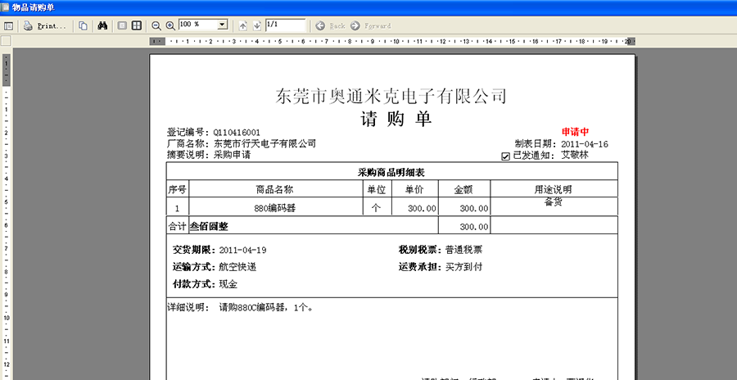
Task: Go to next page arrow
Action: (x=256, y=26)
